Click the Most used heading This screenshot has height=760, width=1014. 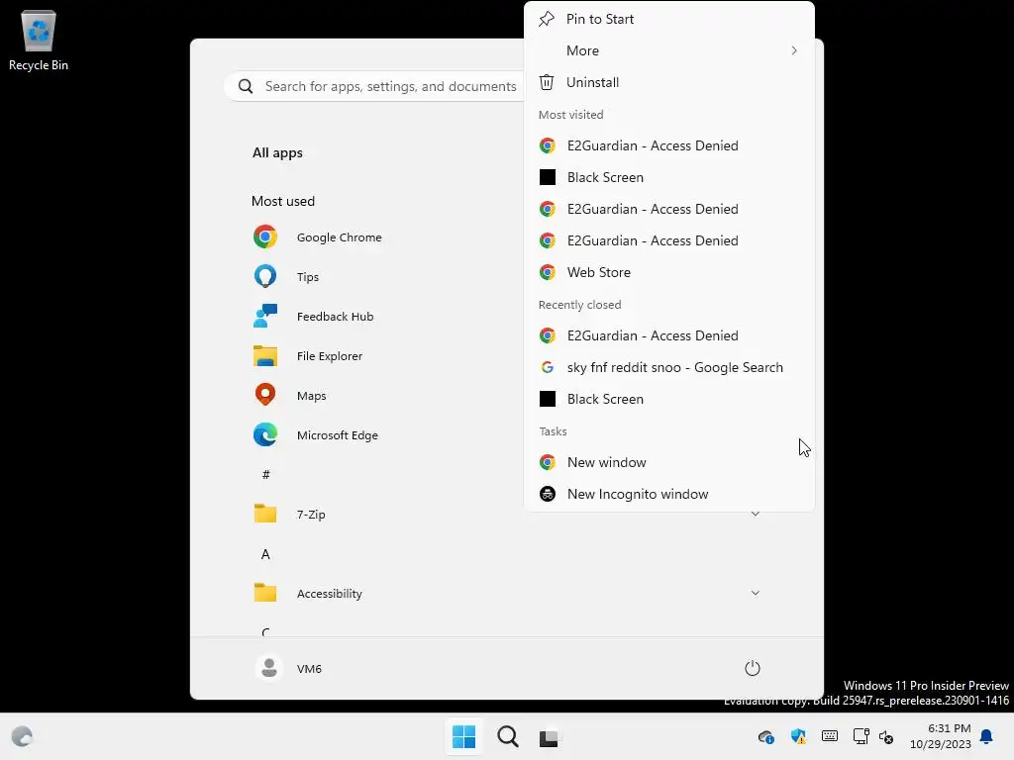[x=283, y=201]
